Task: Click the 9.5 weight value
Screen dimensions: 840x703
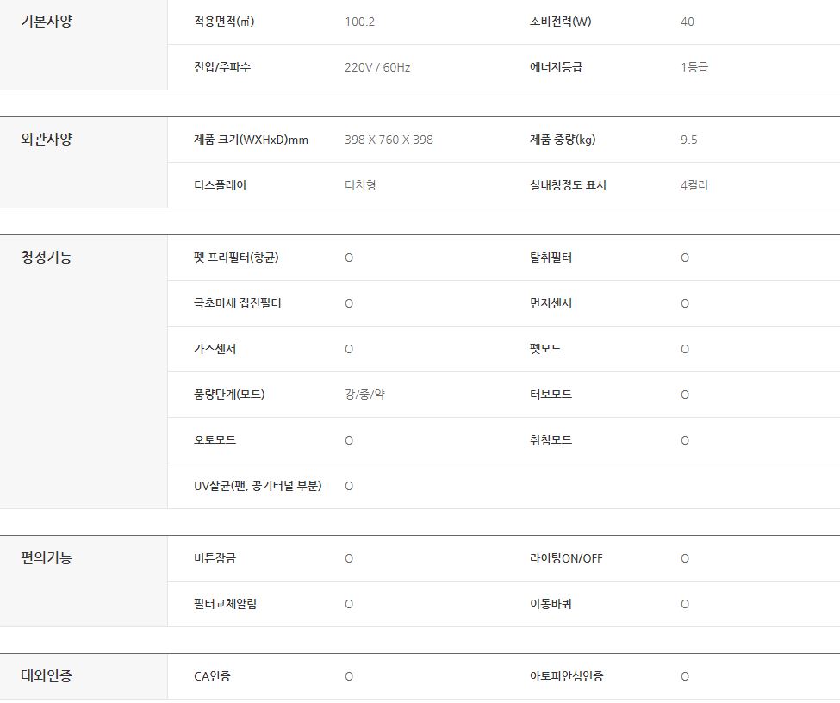Action: (688, 140)
